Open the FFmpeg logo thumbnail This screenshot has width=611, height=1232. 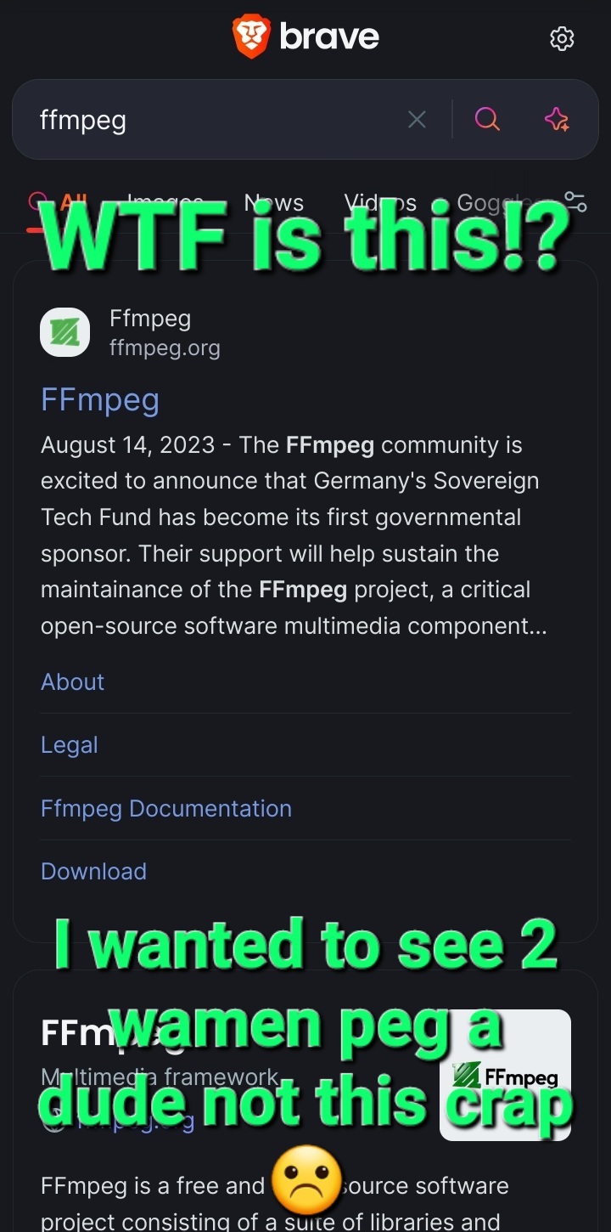click(505, 1074)
